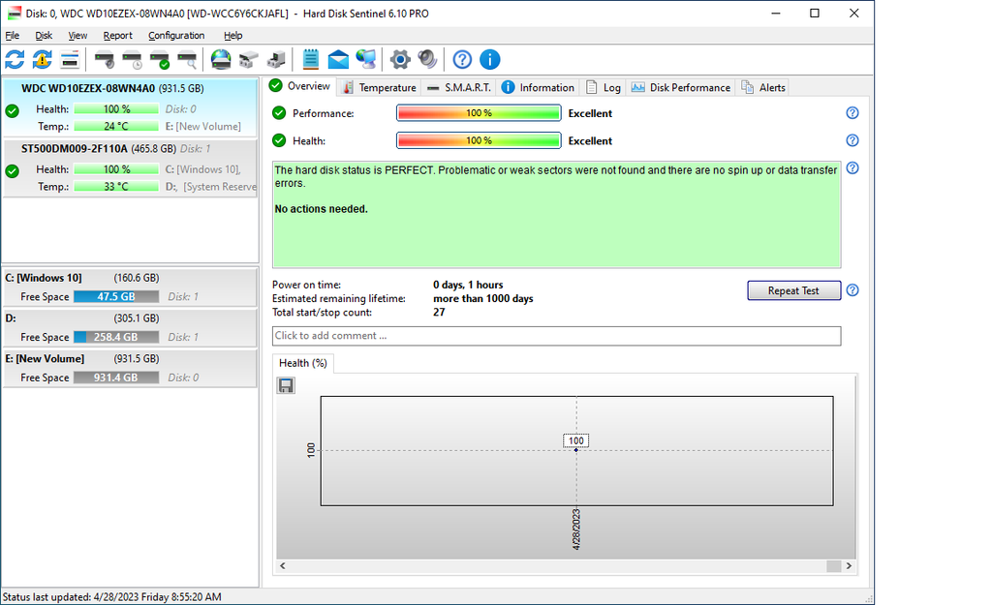Viewport: 992px width, 605px height.
Task: Click help icon beside Health bar
Action: [852, 140]
